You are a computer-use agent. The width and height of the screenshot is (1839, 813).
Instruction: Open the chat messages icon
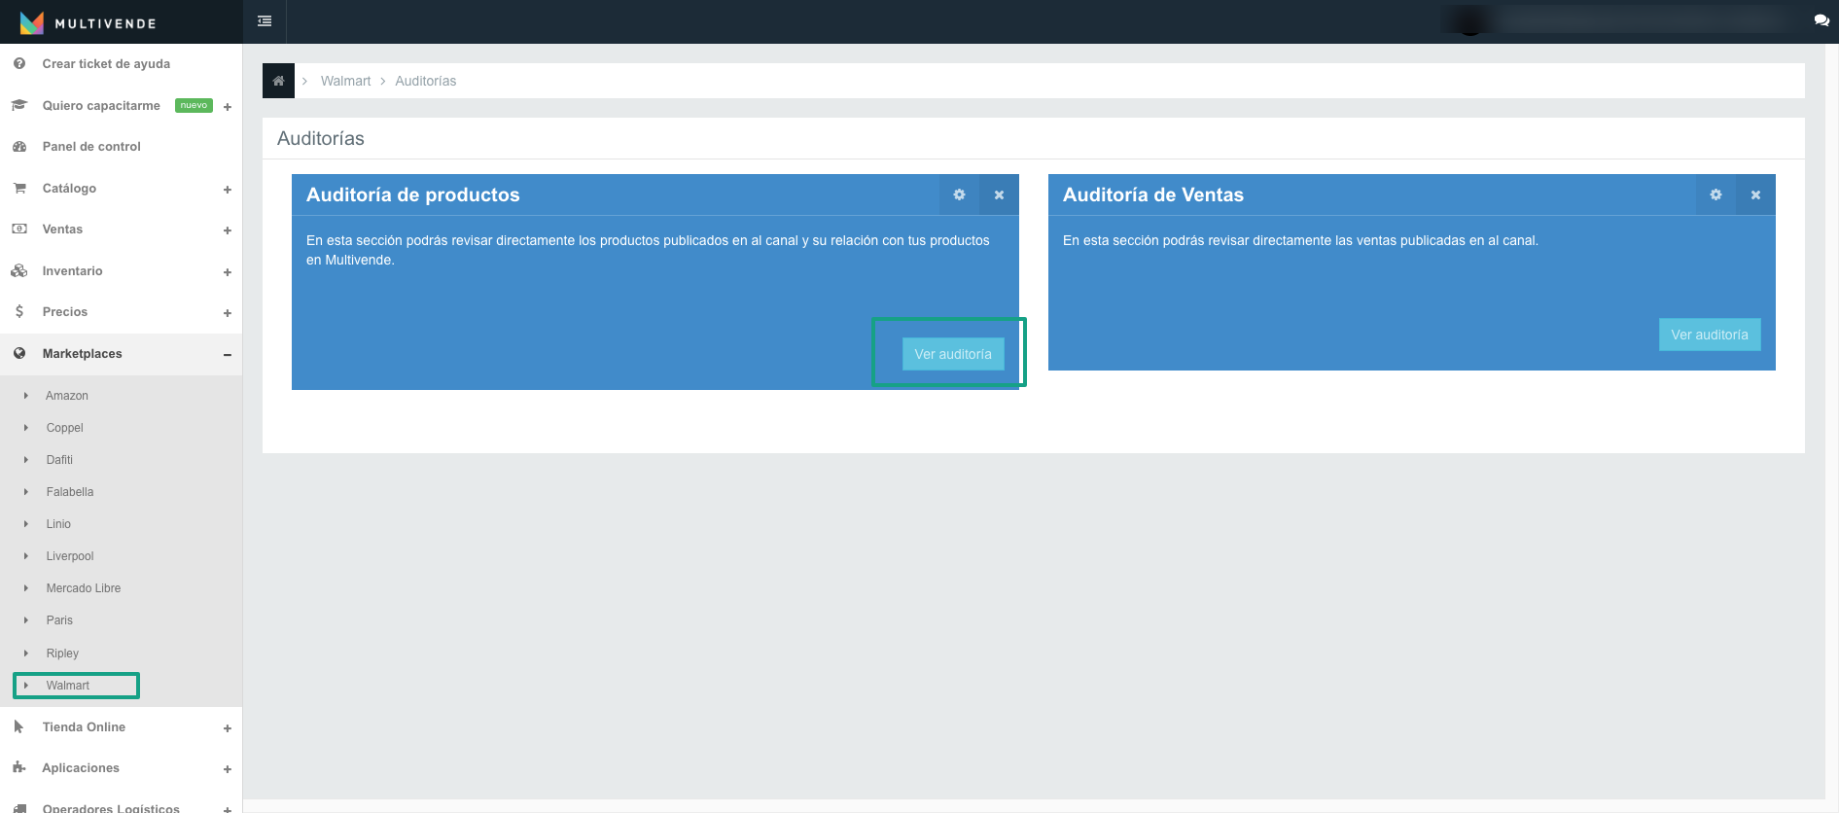(1821, 20)
